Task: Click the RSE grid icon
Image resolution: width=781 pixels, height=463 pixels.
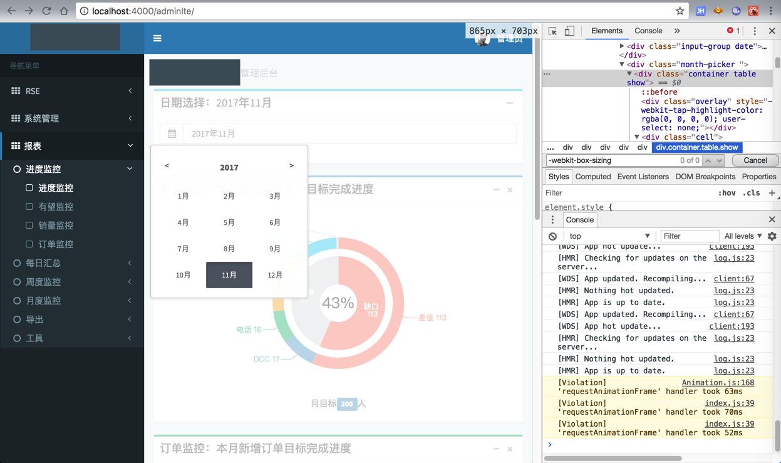Action: click(16, 91)
